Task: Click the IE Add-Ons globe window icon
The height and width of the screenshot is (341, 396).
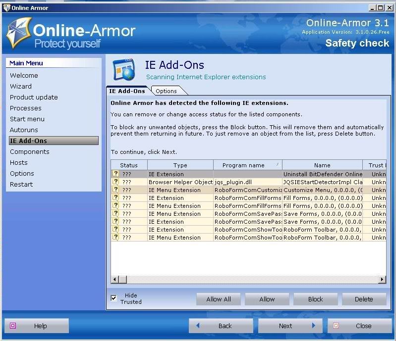Action: pyautogui.click(x=124, y=70)
